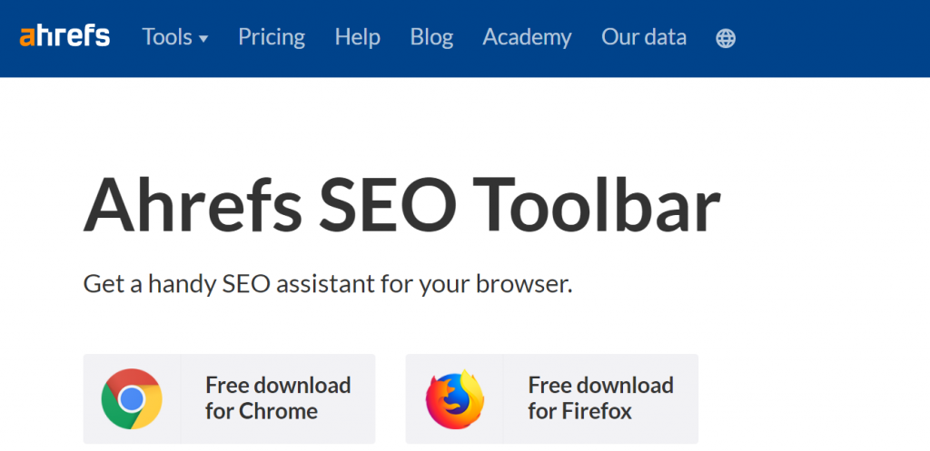Click the word Ahrefs in the heading
930x451 pixels.
[x=193, y=204]
